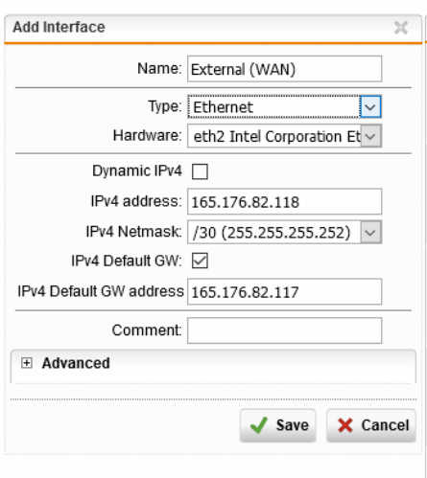Open the IPv4 Netmask dropdown arrow
Screen dimensions: 427x478
370,232
